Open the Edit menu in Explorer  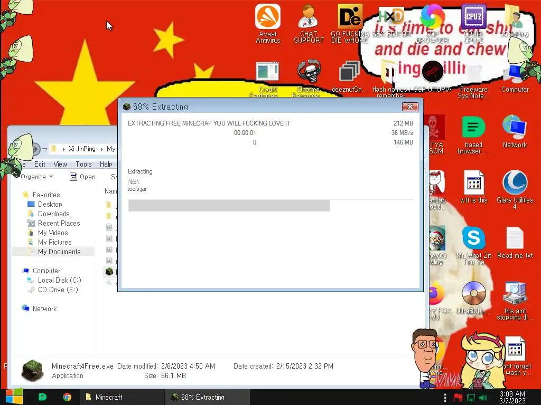tap(40, 165)
